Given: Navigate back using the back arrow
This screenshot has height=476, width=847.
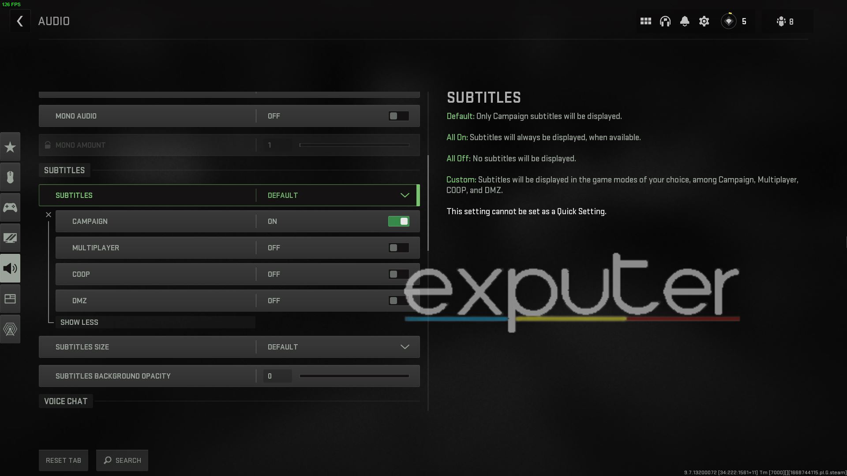Looking at the screenshot, I should click(20, 21).
